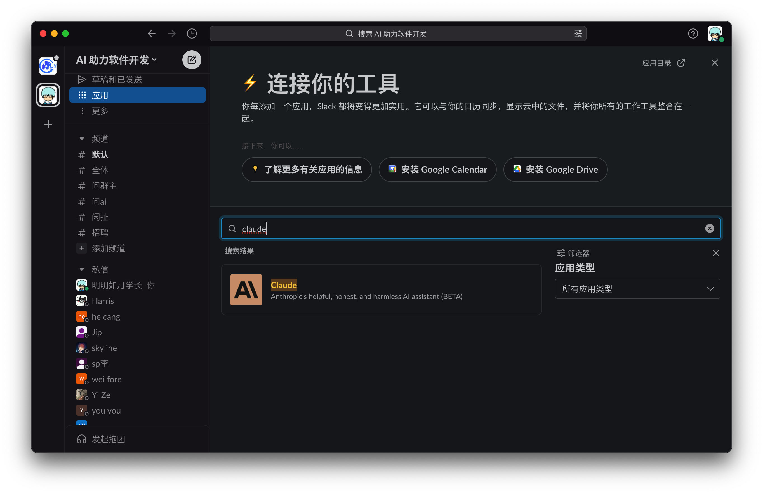Compose a new message with pencil icon
763x494 pixels.
(192, 60)
